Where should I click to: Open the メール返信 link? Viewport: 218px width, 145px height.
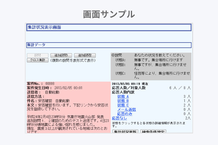point(126,110)
